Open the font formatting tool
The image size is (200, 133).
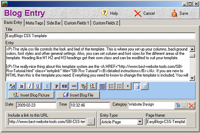coord(12,86)
